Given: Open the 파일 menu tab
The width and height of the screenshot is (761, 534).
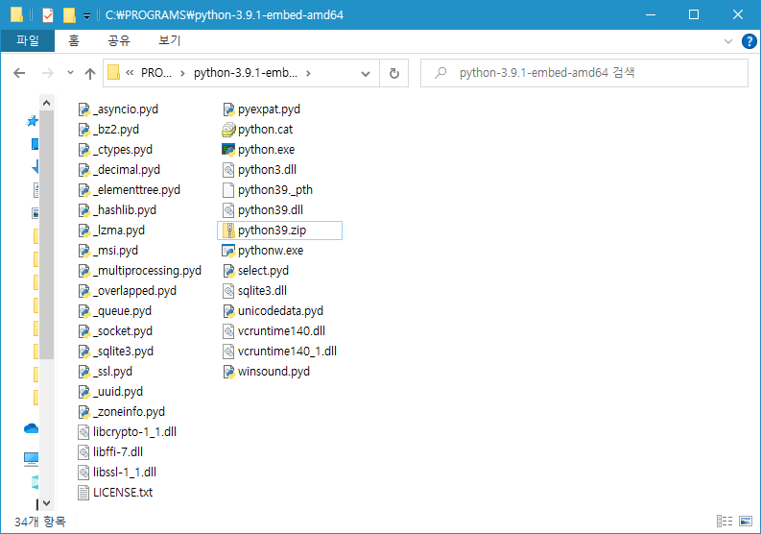Looking at the screenshot, I should coord(28,40).
